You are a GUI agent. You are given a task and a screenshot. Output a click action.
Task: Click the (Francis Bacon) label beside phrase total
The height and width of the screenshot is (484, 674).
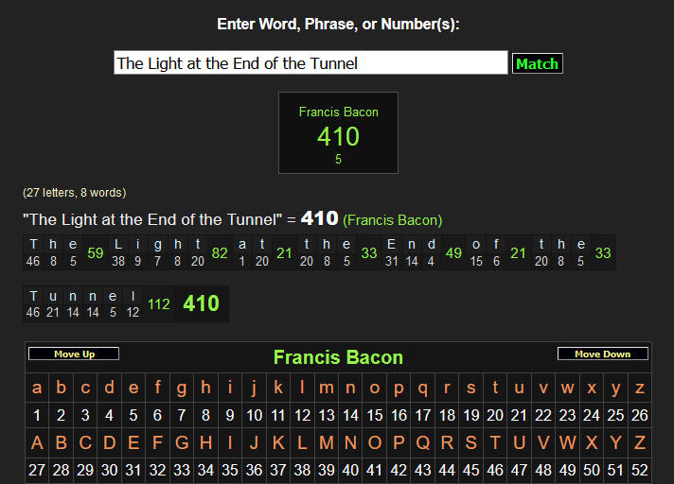click(x=392, y=220)
